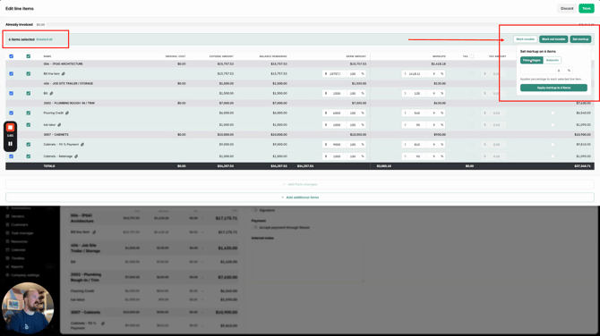This screenshot has height=336, width=600.
Task: Click 3007 - CABINETS group row
Action: pos(300,134)
